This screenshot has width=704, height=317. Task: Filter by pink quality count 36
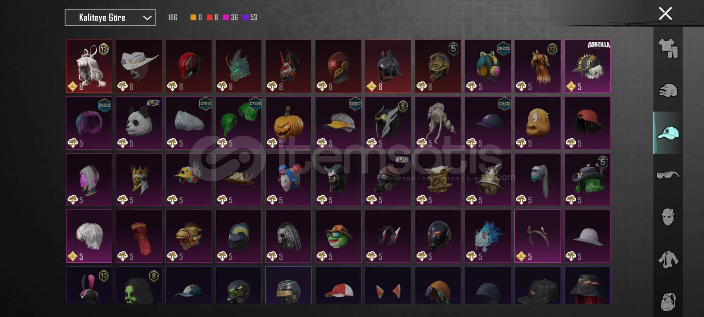(x=230, y=18)
